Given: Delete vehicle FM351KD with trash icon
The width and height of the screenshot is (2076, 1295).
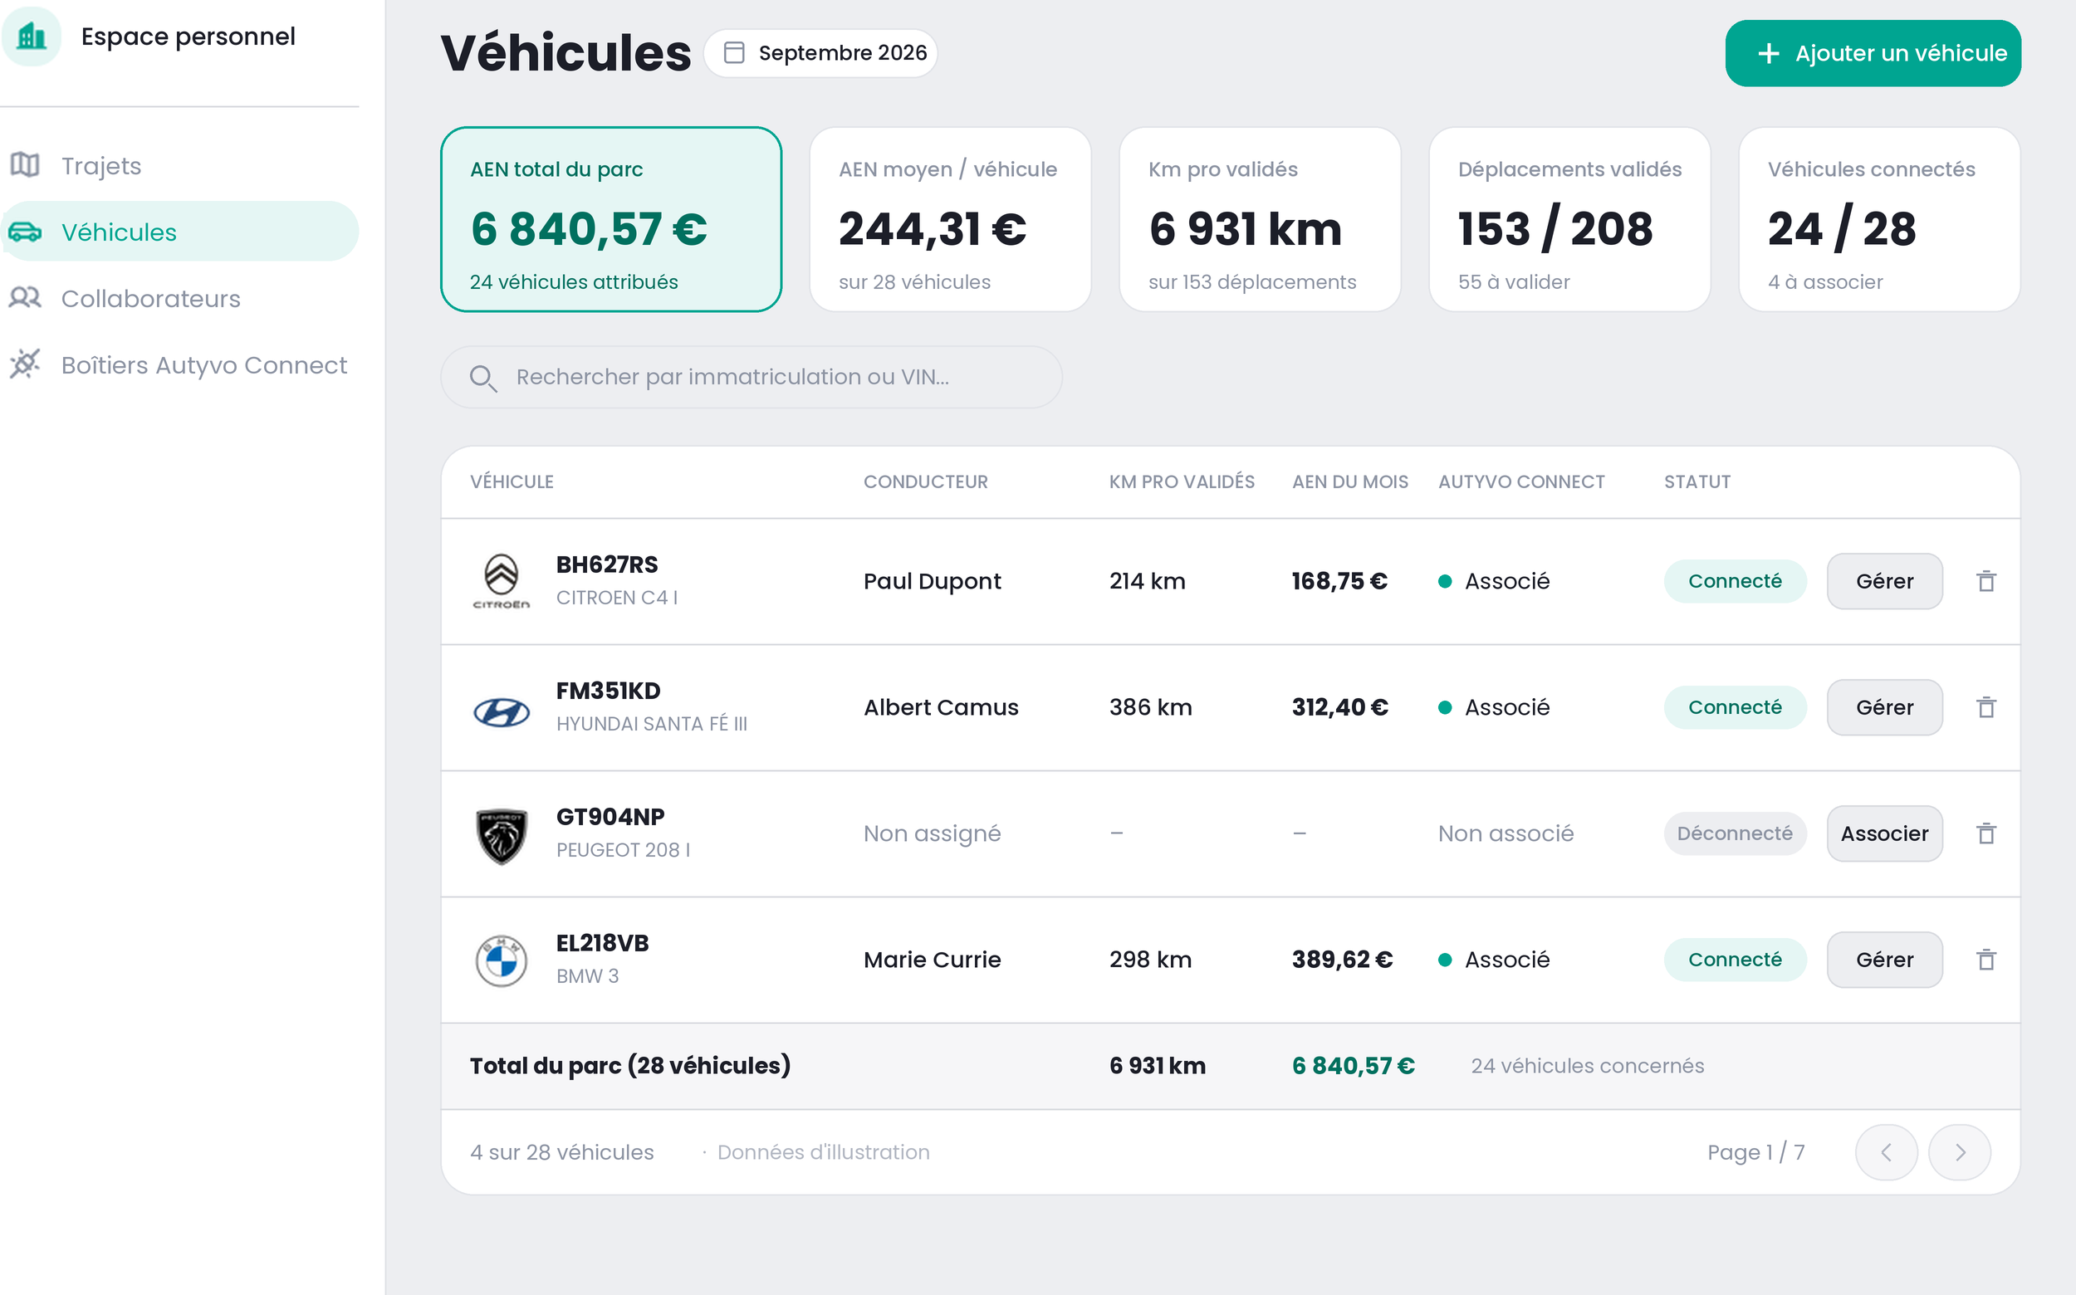Looking at the screenshot, I should (1986, 707).
